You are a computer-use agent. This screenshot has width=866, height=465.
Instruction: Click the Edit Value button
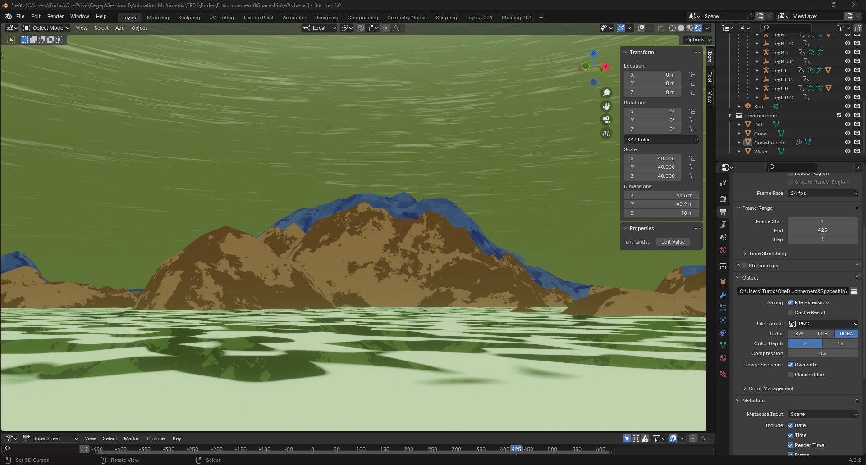(673, 242)
